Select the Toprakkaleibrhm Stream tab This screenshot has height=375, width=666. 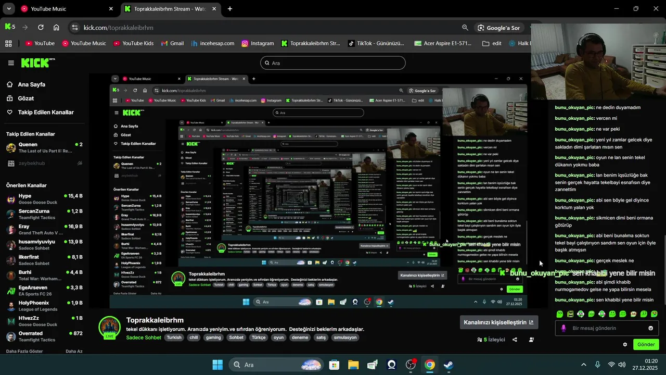[171, 9]
